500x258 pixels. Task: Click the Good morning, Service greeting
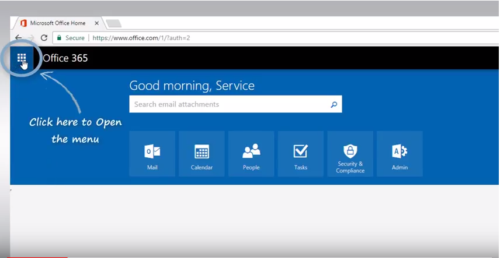coord(192,86)
